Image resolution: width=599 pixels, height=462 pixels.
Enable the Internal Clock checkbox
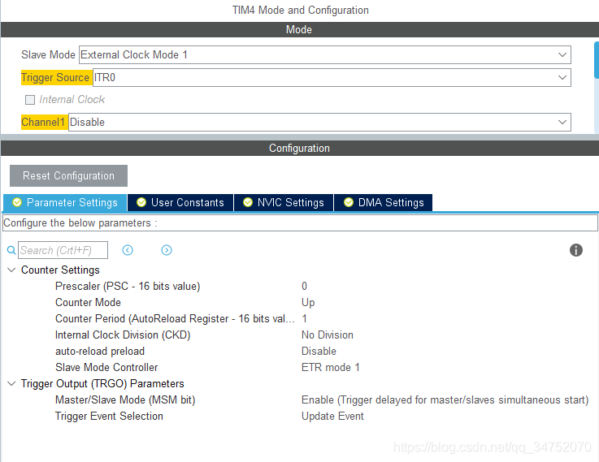click(x=30, y=100)
